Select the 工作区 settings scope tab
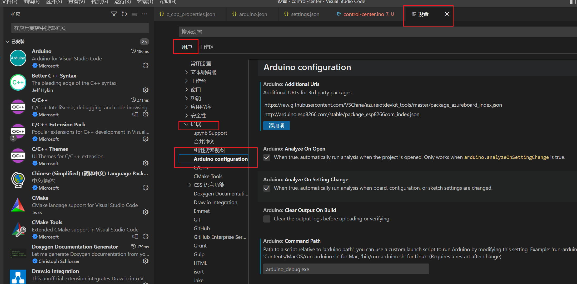577x284 pixels. [x=206, y=47]
